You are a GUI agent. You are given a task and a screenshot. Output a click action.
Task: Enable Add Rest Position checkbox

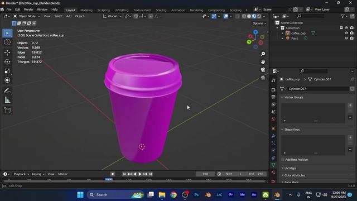coord(283,160)
